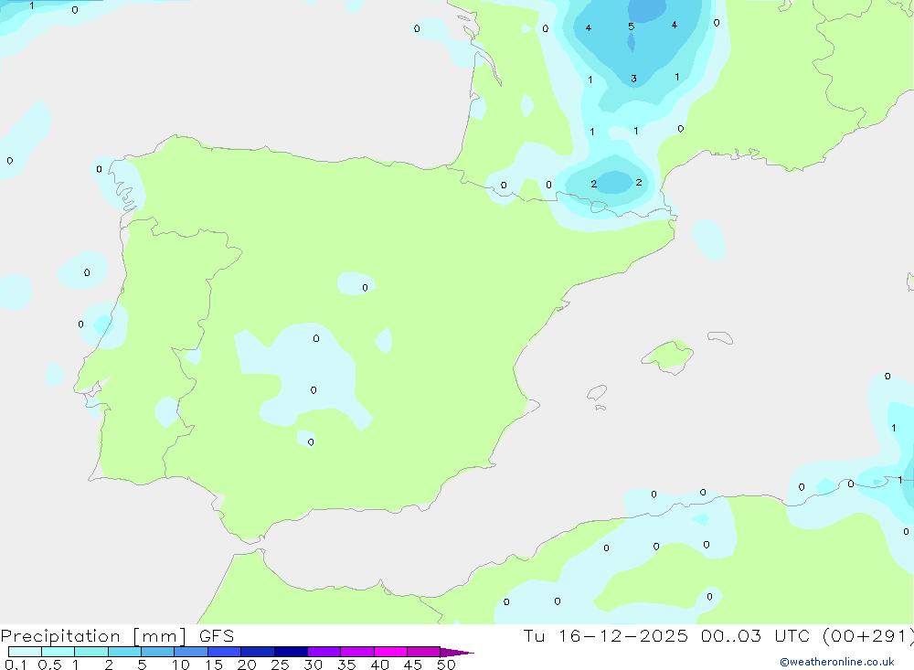Select the 5–10 mm legend swatch

pos(157,652)
